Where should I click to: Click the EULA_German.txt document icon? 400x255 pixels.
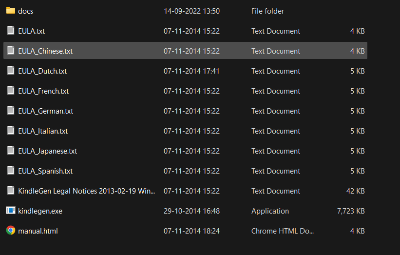10,110
